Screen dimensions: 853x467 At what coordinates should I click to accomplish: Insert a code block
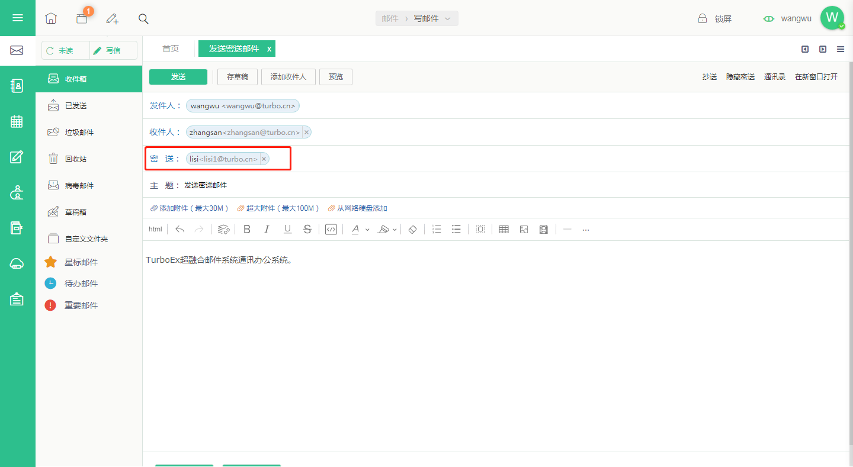[331, 229]
